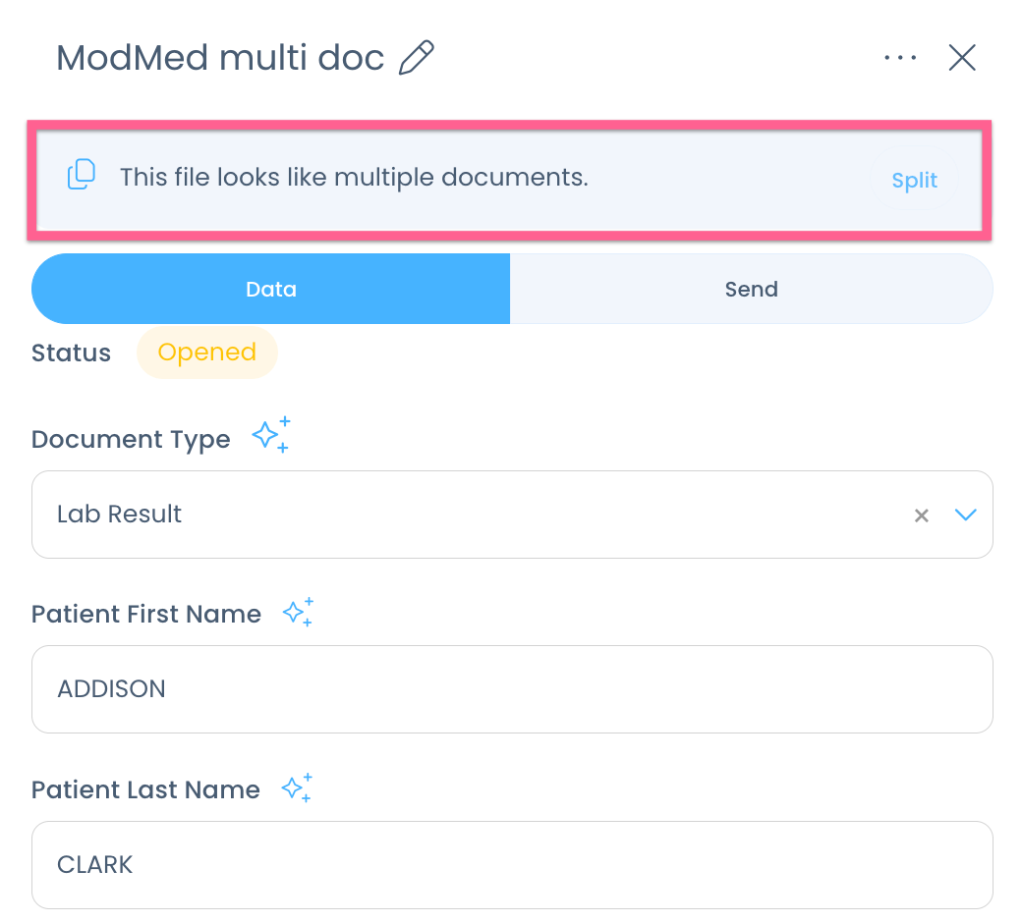Screen dimensions: 1022x923
Task: Clear the Lab Result selection
Action: pyautogui.click(x=921, y=516)
